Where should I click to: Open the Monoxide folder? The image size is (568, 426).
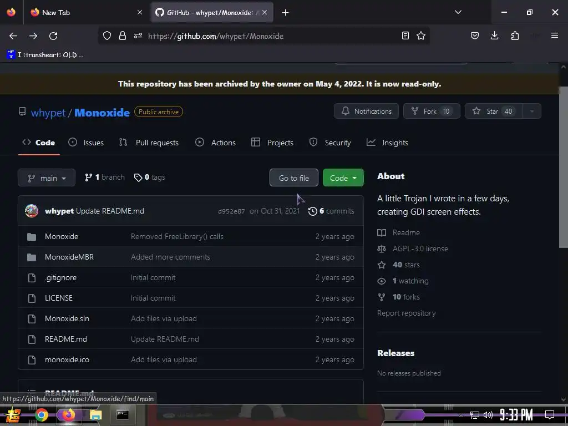(x=61, y=236)
